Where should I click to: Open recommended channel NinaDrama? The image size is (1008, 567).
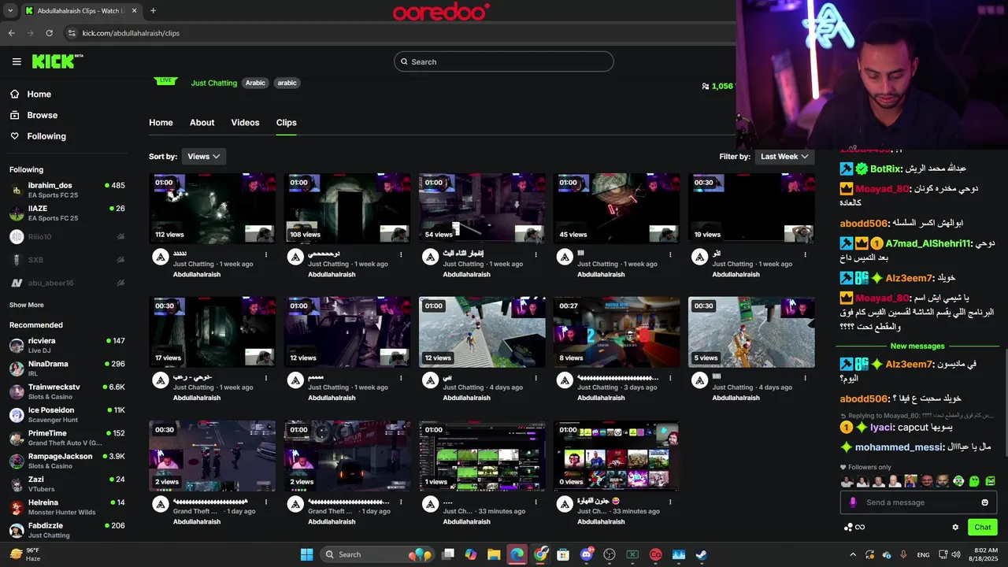67,368
